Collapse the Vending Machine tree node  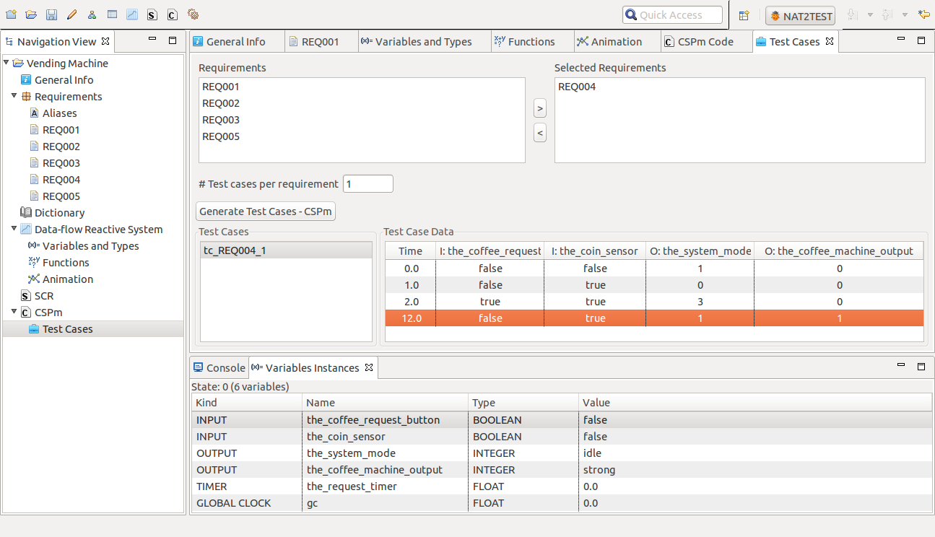pyautogui.click(x=6, y=63)
